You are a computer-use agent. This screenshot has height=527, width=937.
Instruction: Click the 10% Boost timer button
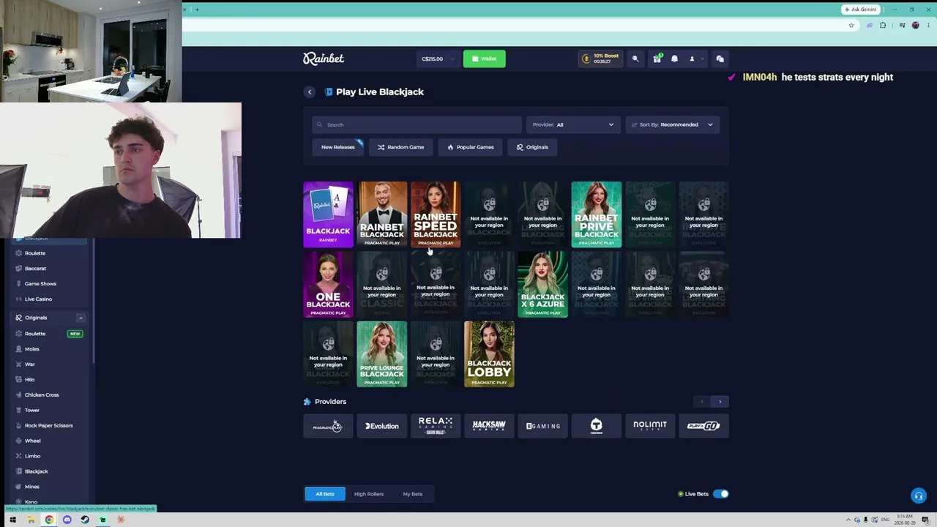601,59
